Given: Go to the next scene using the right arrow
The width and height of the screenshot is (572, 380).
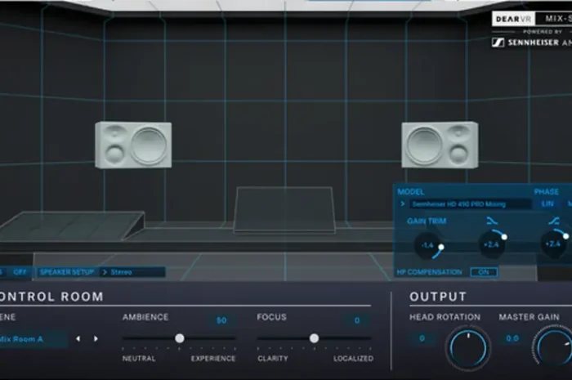Looking at the screenshot, I should point(96,339).
